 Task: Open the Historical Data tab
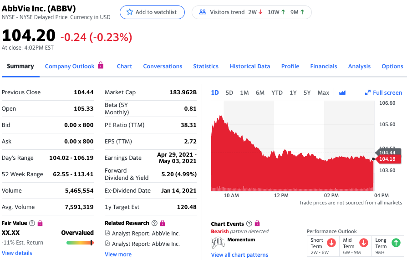pyautogui.click(x=249, y=66)
